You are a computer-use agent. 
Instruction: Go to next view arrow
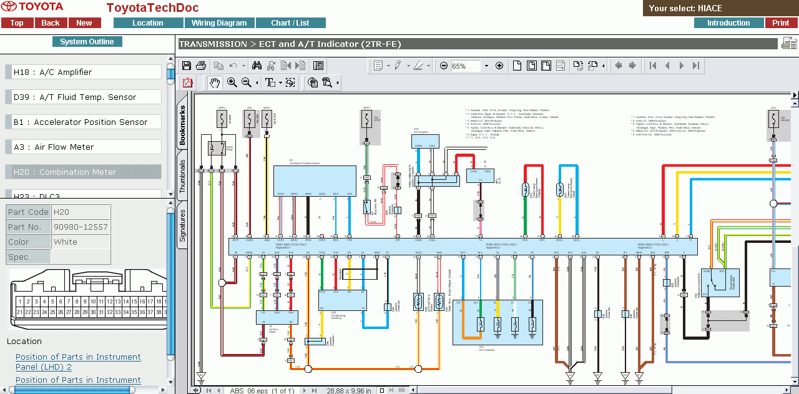tap(632, 66)
